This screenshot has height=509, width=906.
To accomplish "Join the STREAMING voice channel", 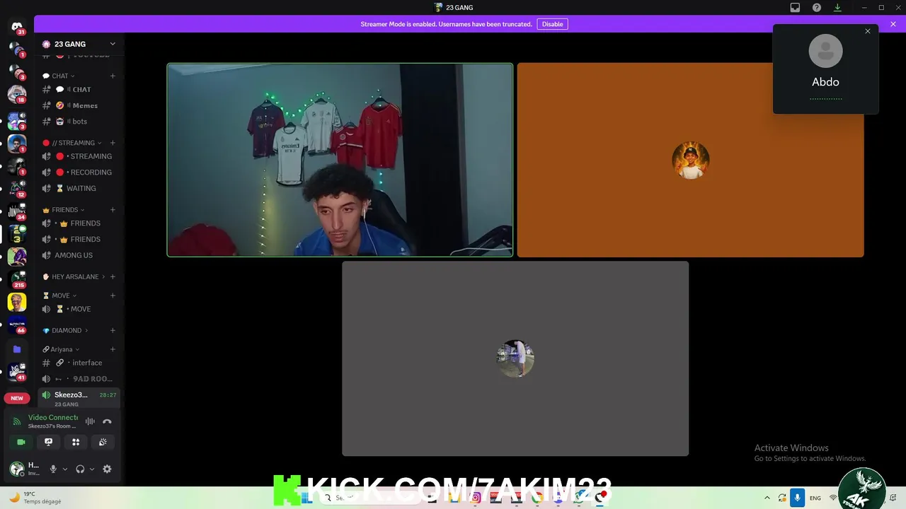I will click(78, 156).
